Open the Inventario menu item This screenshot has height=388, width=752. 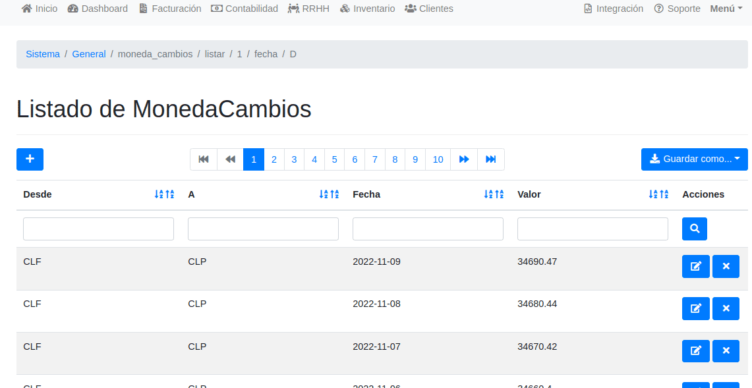(x=368, y=9)
